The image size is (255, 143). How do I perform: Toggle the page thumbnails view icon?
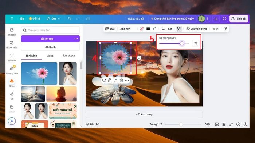click(217, 124)
